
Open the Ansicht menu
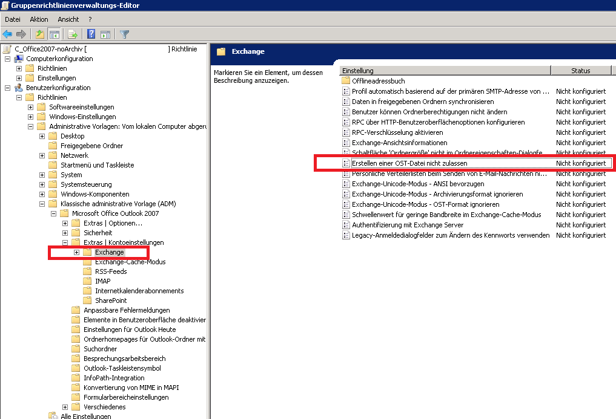coord(68,19)
